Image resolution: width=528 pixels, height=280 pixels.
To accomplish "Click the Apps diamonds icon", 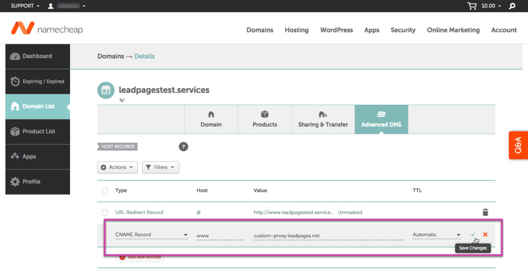I will tap(15, 156).
